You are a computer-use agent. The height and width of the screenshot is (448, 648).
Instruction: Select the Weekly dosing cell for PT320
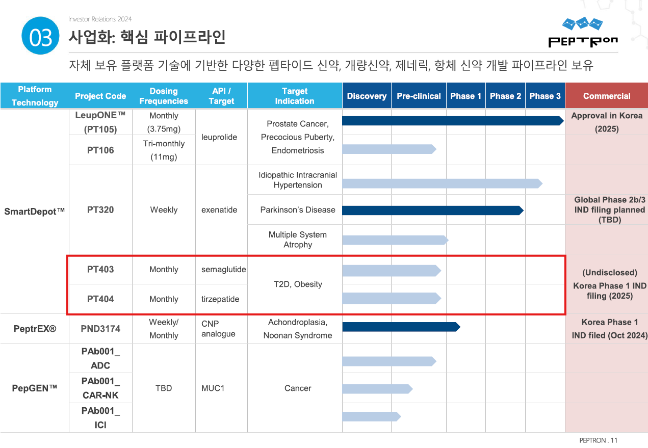click(164, 209)
